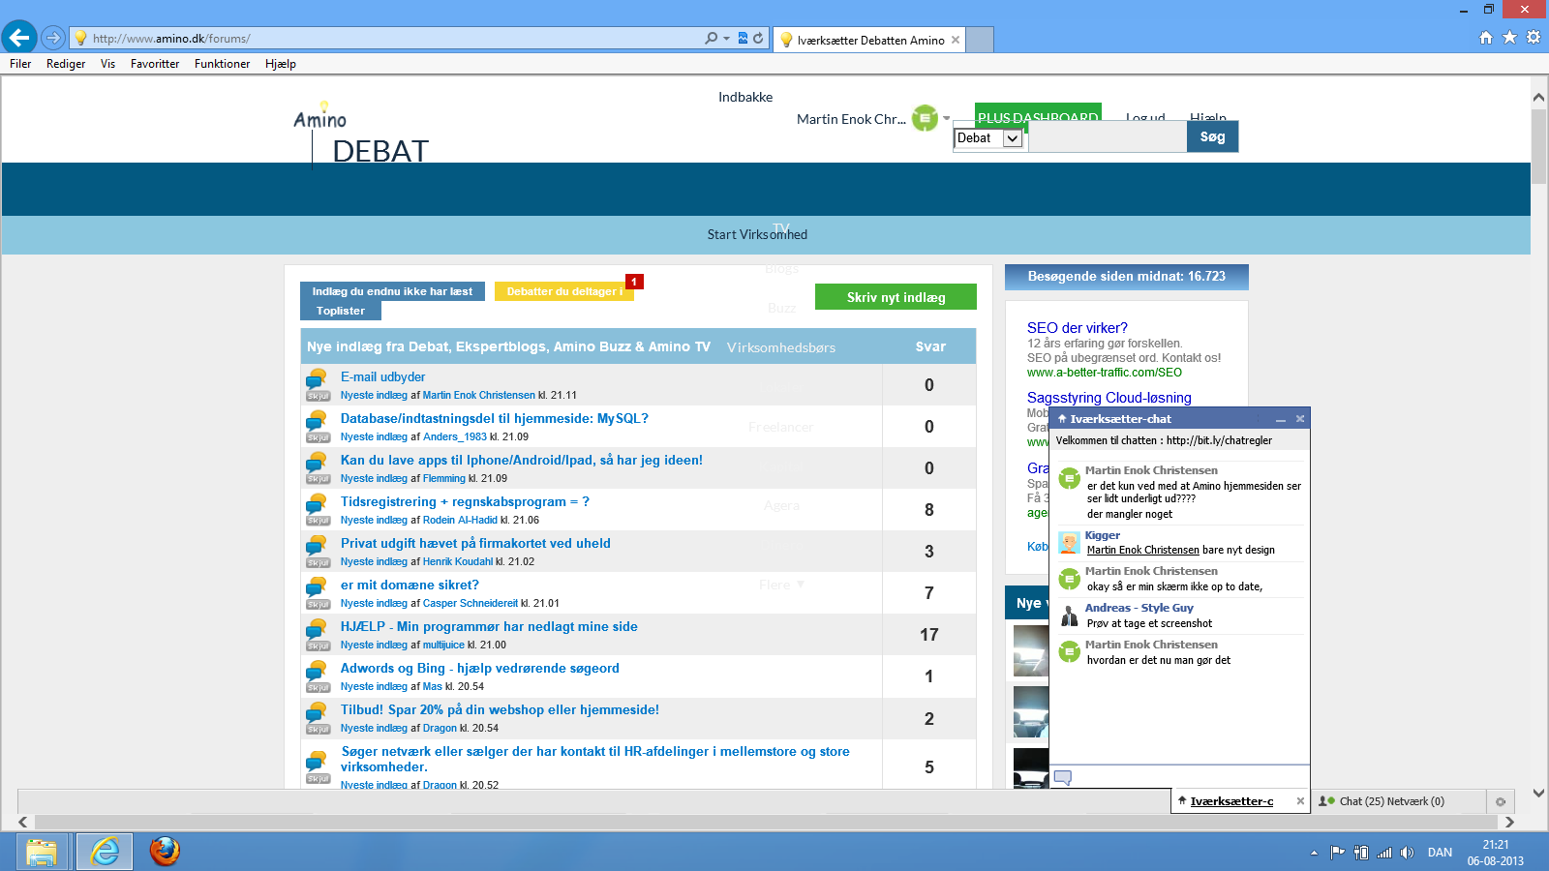This screenshot has height=871, width=1549.
Task: Click Kigger's avatar in the chat
Action: pos(1069,543)
